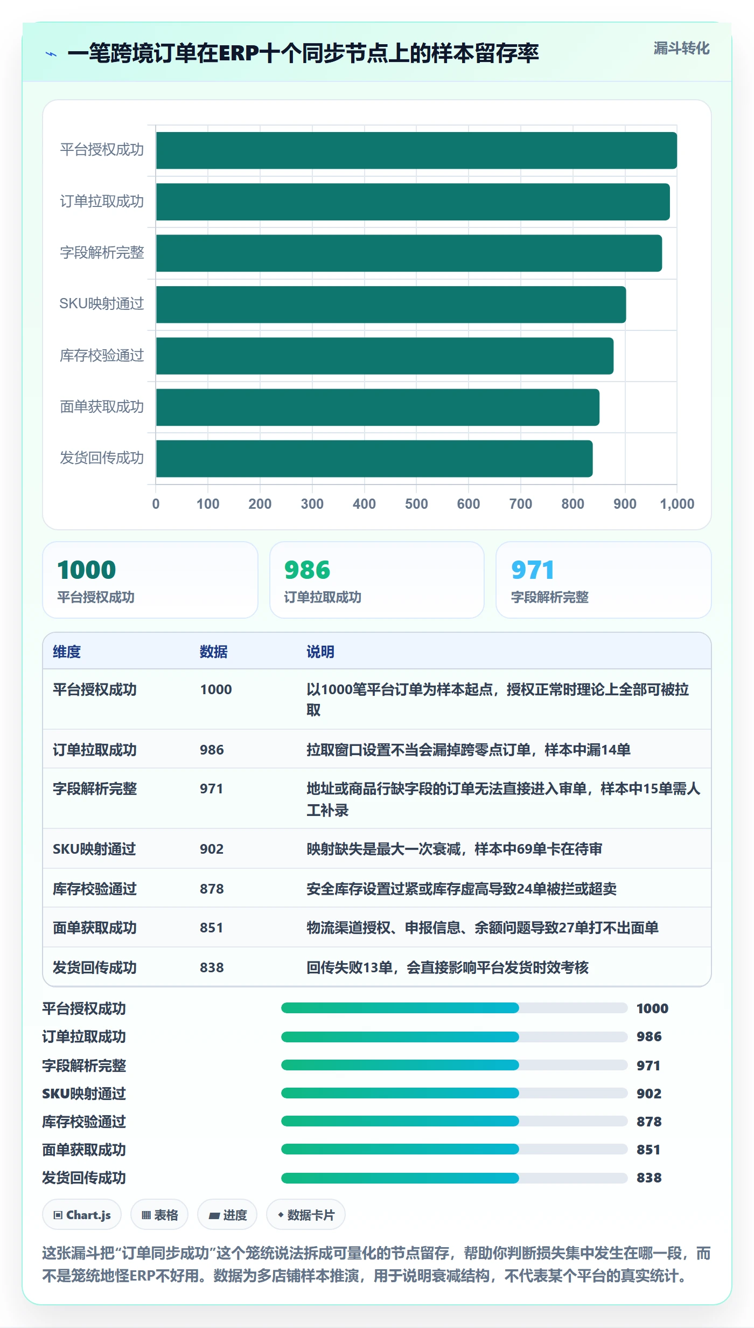Viewport: 754px width, 1328px height.
Task: Click the 500 x-axis tick label
Action: click(416, 504)
